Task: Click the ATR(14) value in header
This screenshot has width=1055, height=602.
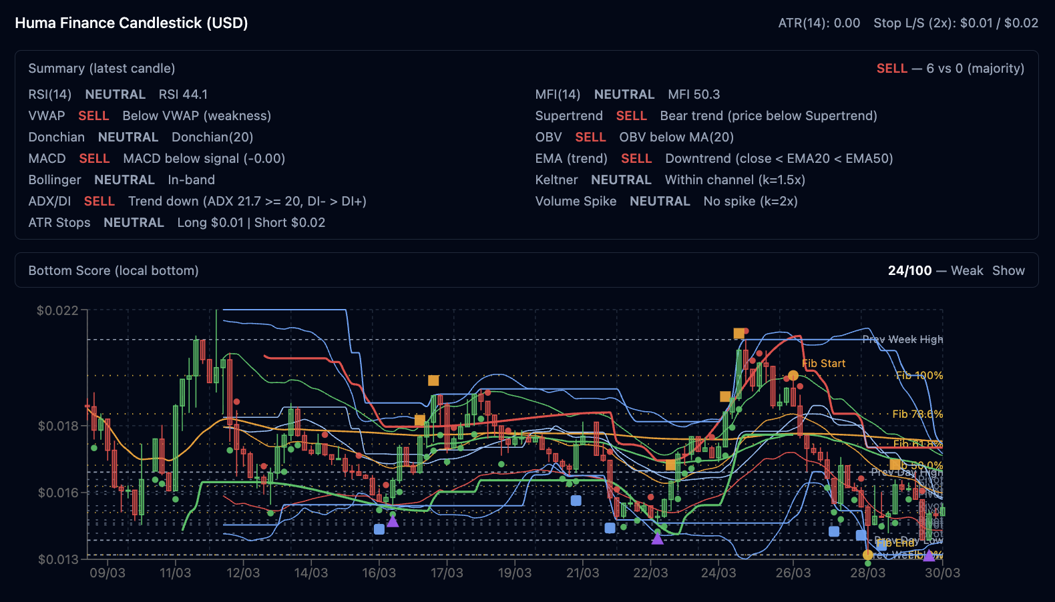Action: tap(819, 23)
